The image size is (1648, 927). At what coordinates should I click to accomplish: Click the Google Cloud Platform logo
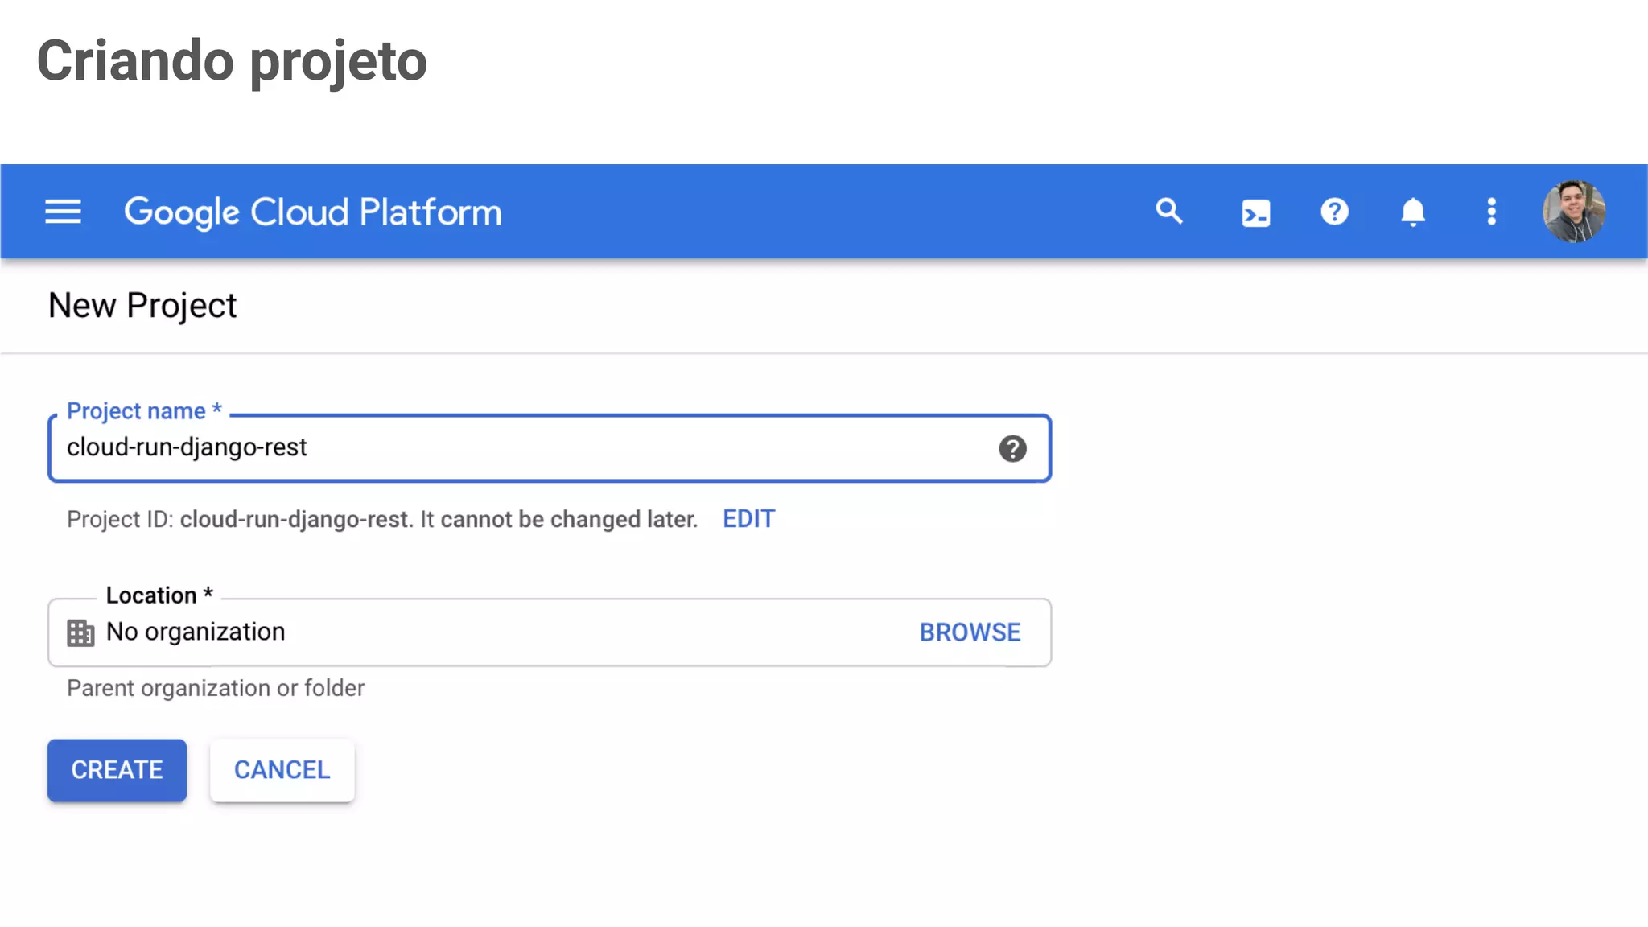coord(313,212)
